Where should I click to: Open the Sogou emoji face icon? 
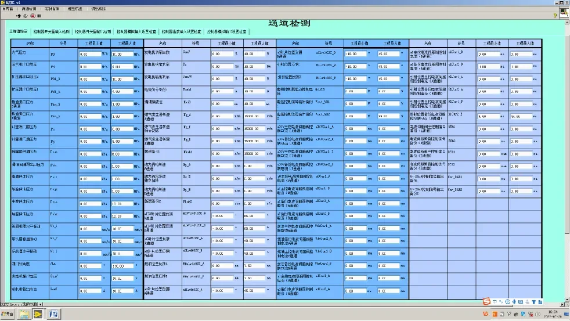[507, 302]
